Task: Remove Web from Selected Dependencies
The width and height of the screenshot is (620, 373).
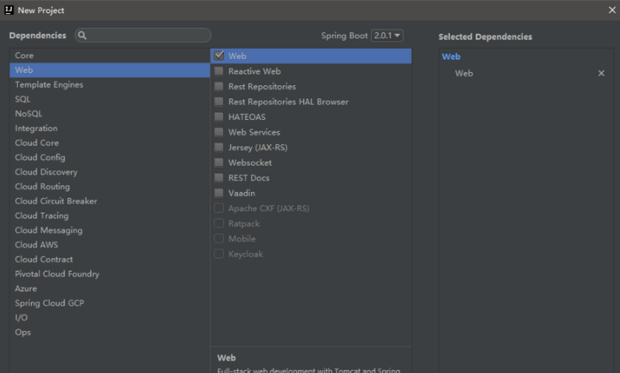Action: (x=601, y=74)
